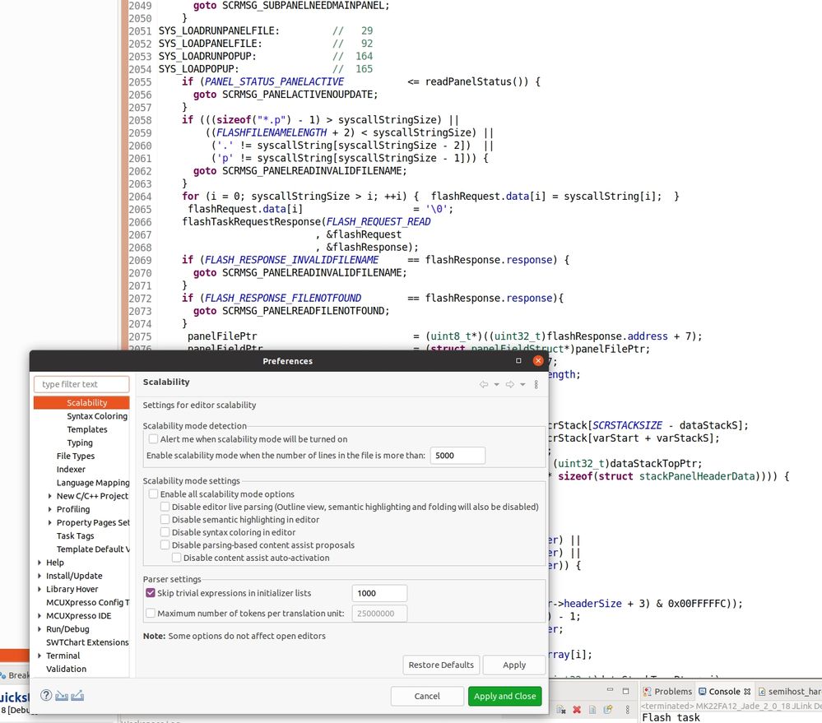Click line number 2064 in the editor
822x723 pixels.
pyautogui.click(x=140, y=197)
